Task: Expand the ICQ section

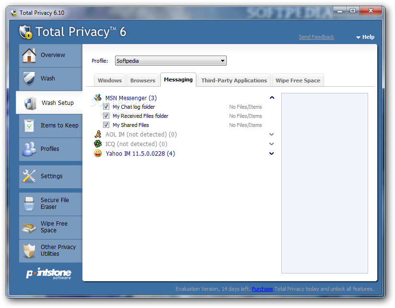Action: [x=271, y=144]
